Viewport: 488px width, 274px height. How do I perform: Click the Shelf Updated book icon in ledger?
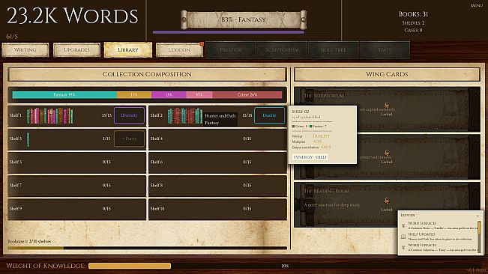coord(403,237)
